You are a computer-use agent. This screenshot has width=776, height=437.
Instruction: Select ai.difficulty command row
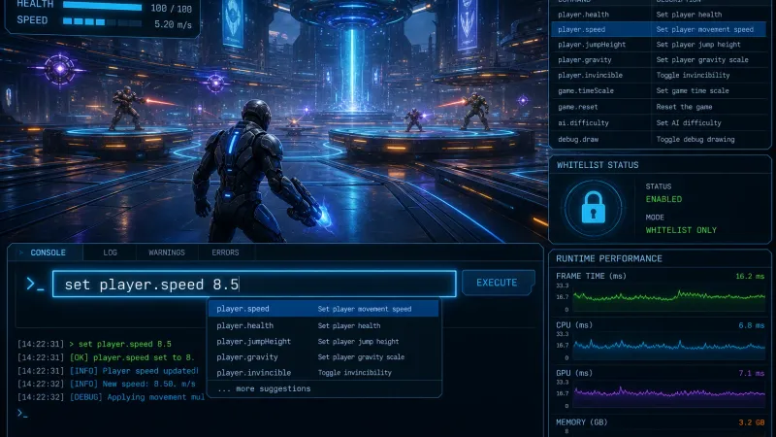tap(659, 123)
